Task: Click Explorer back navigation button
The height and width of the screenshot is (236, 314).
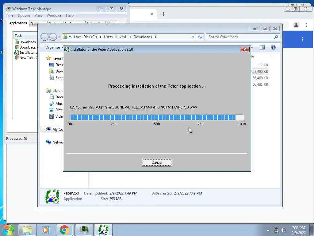Action: click(44, 37)
